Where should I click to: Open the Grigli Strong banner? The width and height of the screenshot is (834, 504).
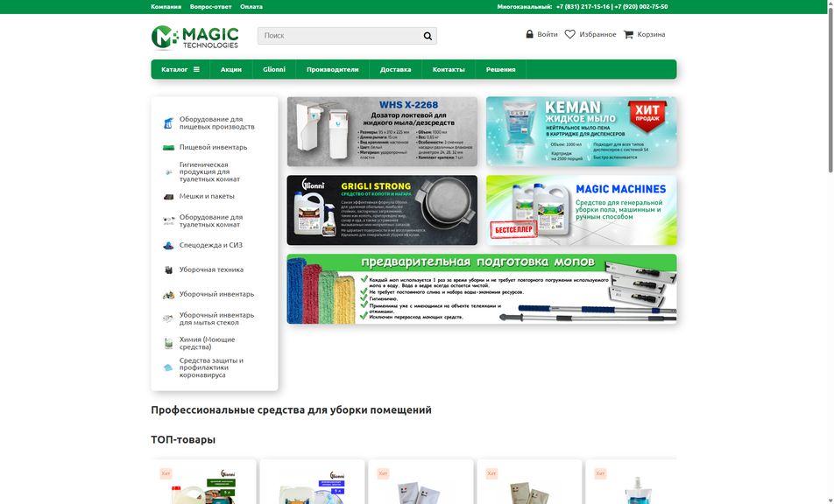(x=382, y=210)
